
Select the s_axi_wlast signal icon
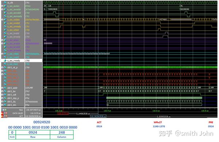click(x=5, y=30)
